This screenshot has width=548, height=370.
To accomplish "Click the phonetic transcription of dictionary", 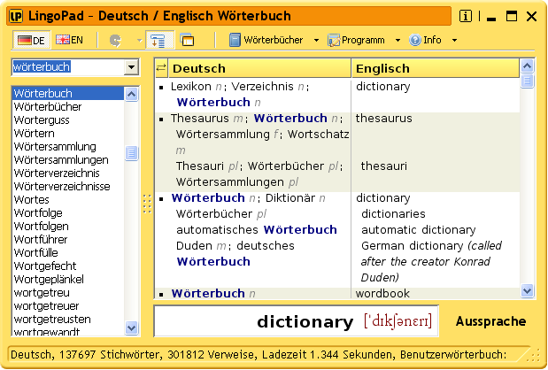I will coord(397,321).
